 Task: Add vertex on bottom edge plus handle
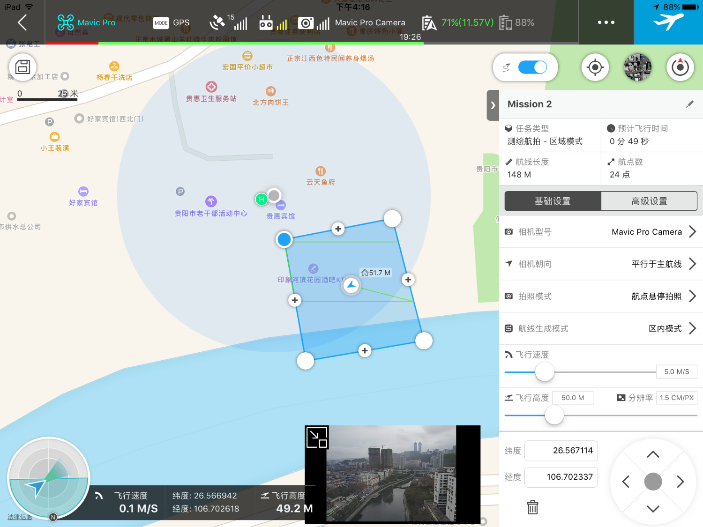coord(365,350)
